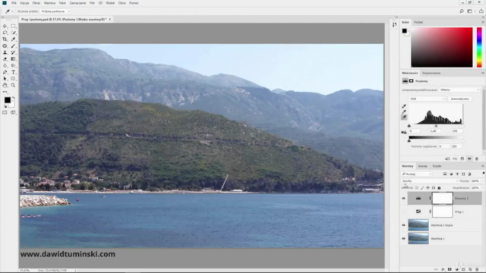Select the Type tool
Viewport: 486px width, 273px height.
(14, 72)
